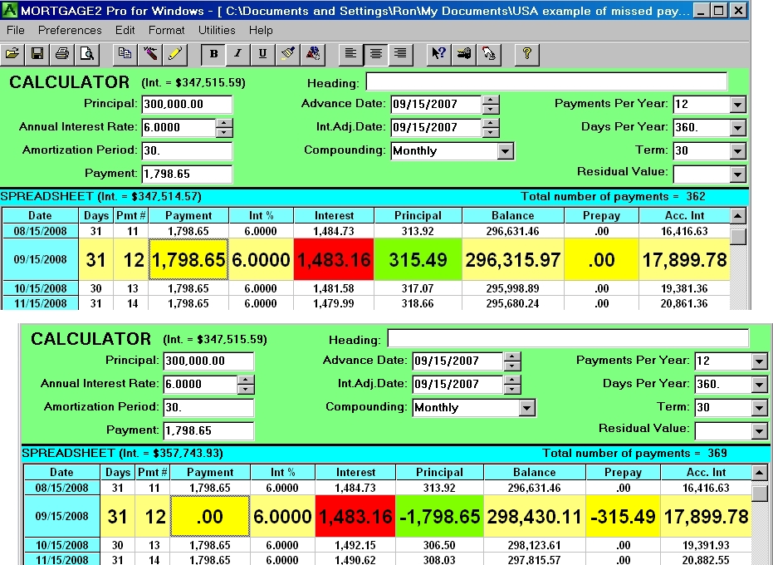Open the upper Payments Per Year dropdown
Screen dimensions: 773x565
point(737,106)
